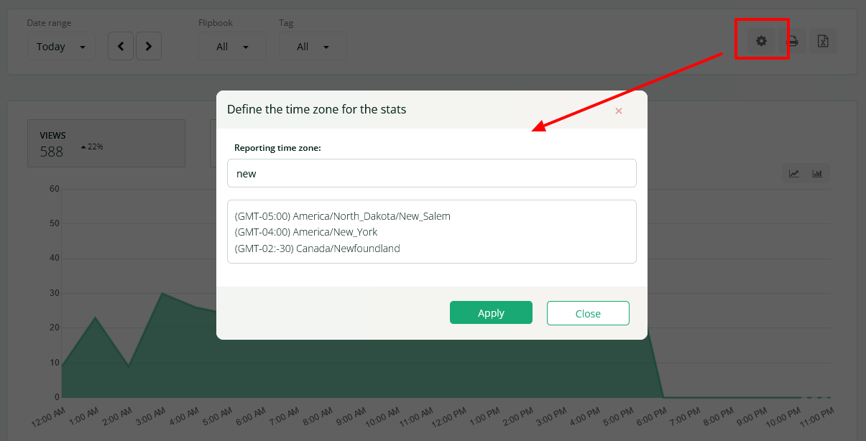The width and height of the screenshot is (866, 441).
Task: Go to next date range with right arrow
Action: (x=149, y=47)
